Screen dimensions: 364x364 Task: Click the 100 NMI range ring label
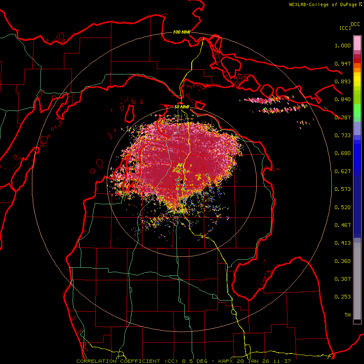click(x=182, y=32)
